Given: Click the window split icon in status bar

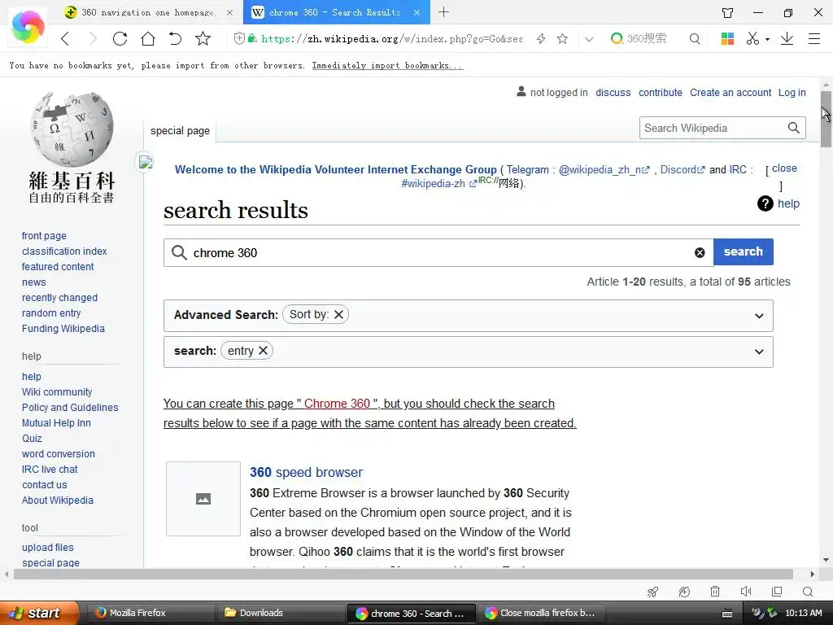Looking at the screenshot, I should [777, 592].
